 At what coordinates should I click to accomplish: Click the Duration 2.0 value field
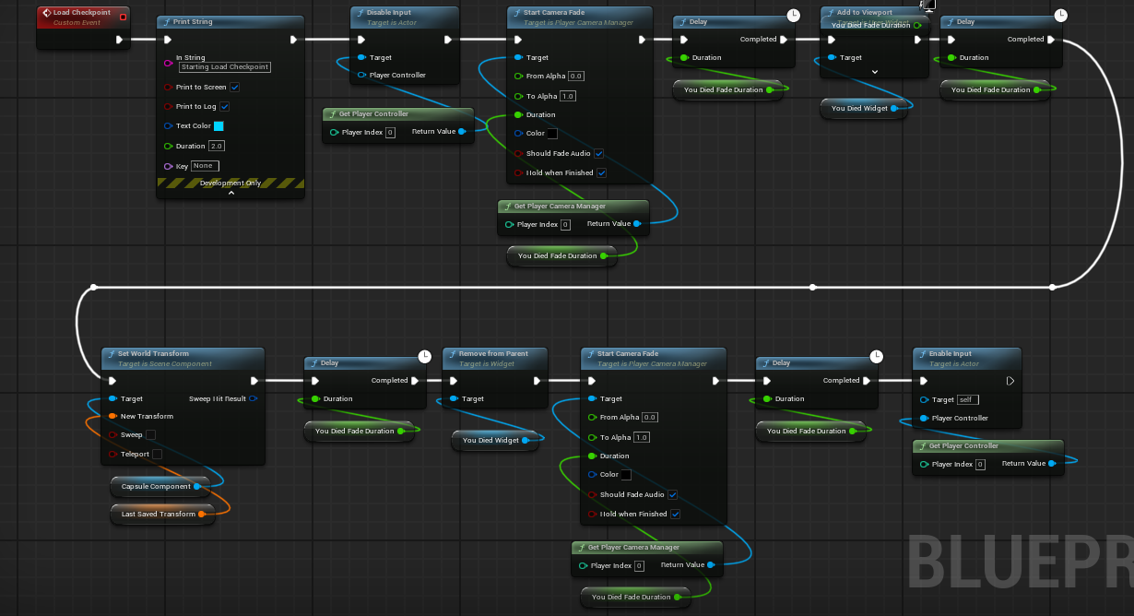(x=217, y=146)
